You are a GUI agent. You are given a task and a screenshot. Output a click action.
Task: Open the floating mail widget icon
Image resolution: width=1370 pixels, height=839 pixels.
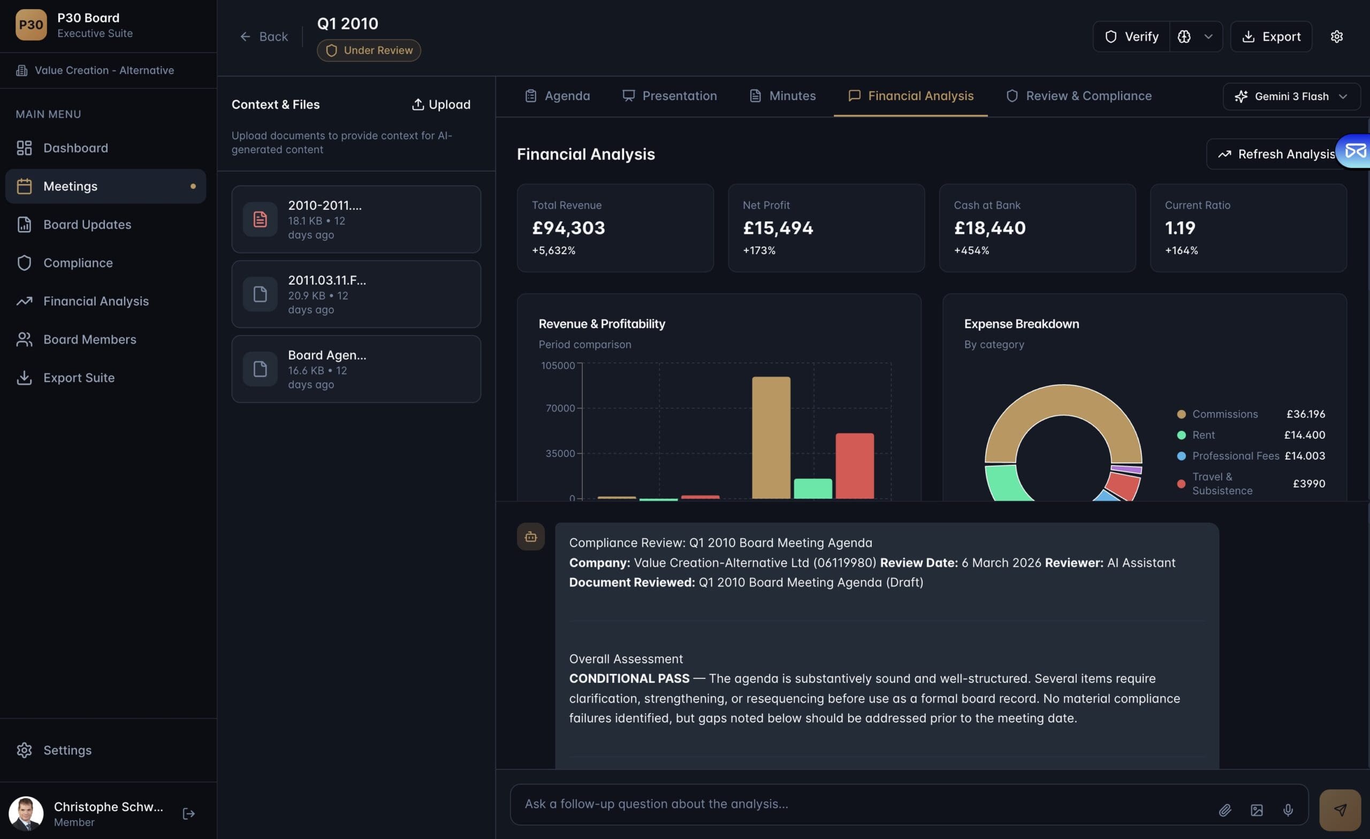1355,151
